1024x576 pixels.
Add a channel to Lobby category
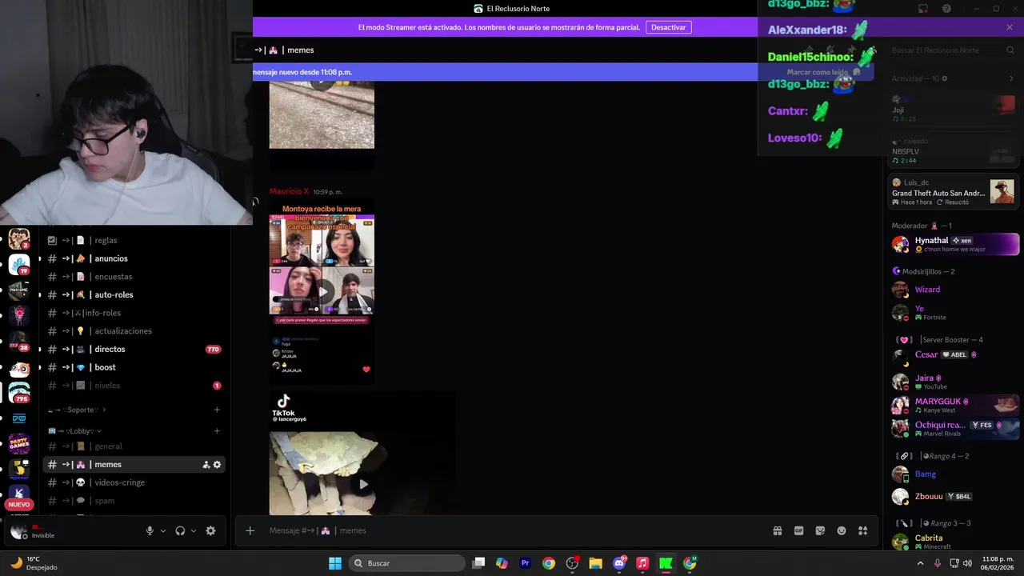(217, 430)
